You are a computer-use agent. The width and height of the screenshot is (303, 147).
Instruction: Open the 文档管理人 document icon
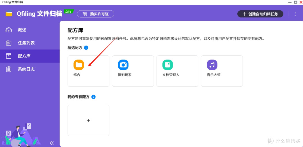pyautogui.click(x=167, y=65)
